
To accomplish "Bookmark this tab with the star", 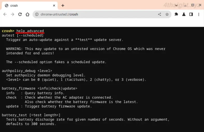I will coord(167,14).
